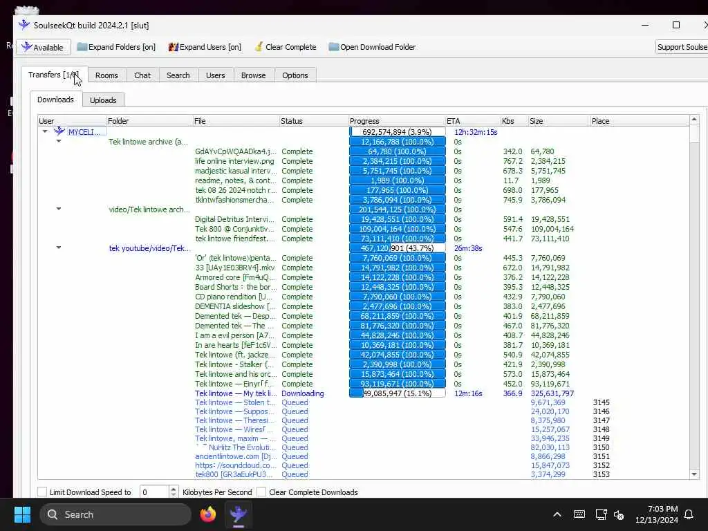This screenshot has height=531, width=708.
Task: Decrease the speed limit spinner value
Action: pos(174,495)
